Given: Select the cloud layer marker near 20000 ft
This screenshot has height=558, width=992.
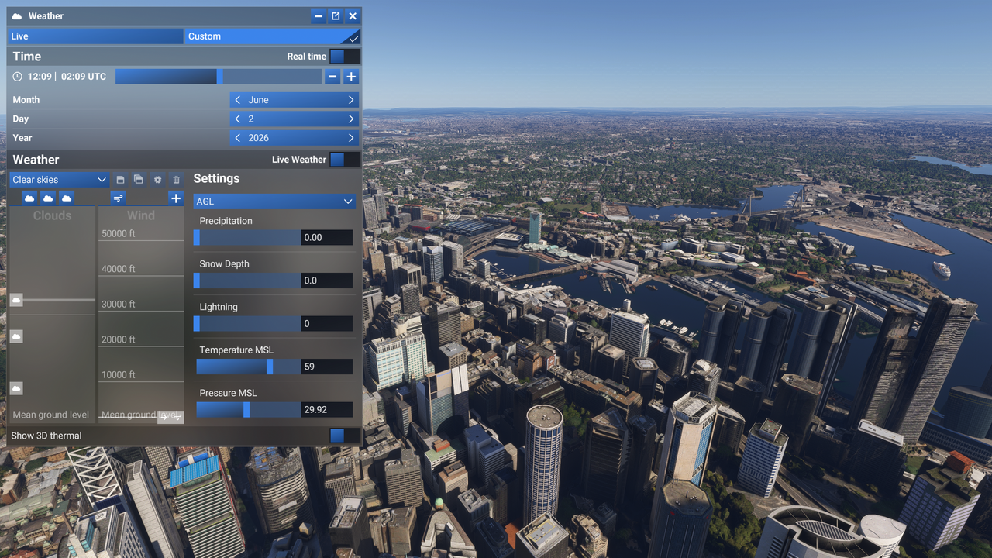Looking at the screenshot, I should [16, 336].
